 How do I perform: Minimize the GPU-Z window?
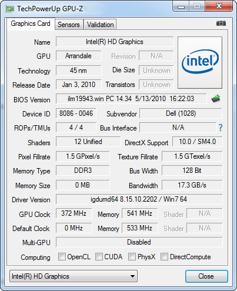(x=181, y=6)
